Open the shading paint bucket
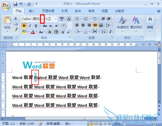 [x=77, y=32]
